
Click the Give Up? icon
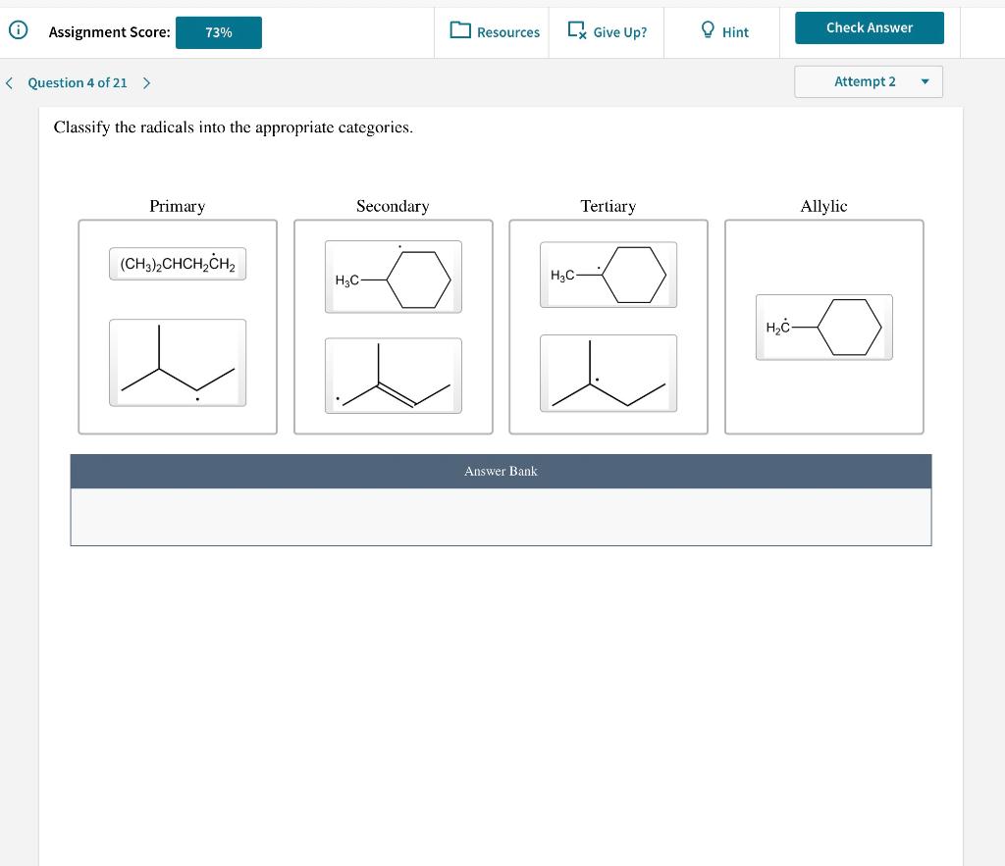pyautogui.click(x=579, y=31)
